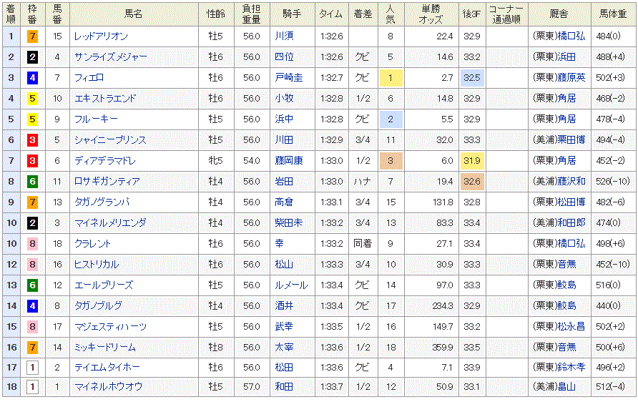Image resolution: width=638 pixels, height=402 pixels.
Task: Open horse link マジェスティハーツ
Action: (x=110, y=327)
